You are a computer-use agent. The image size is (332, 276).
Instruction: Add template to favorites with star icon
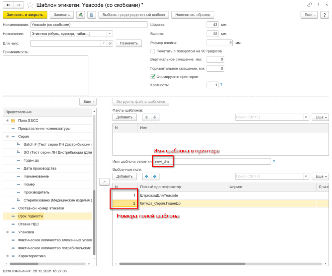[30, 5]
